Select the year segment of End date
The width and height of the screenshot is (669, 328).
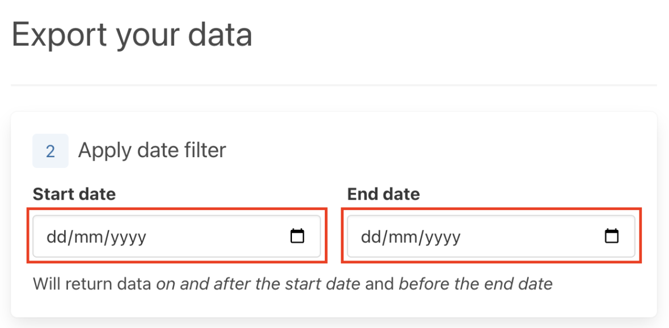[443, 237]
